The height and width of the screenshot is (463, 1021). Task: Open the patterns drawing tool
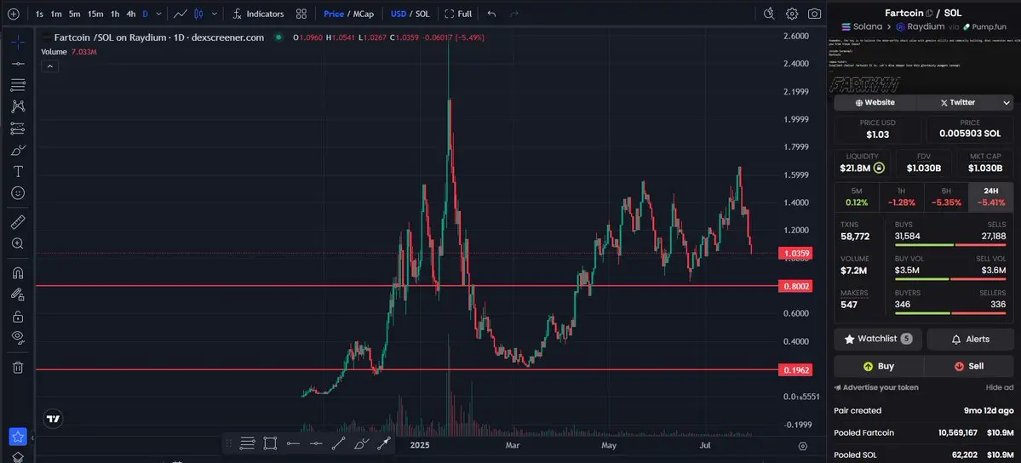pyautogui.click(x=18, y=106)
